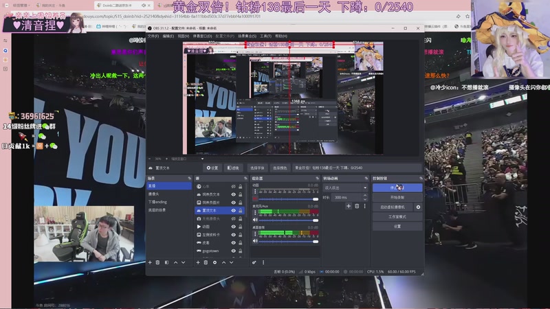Select the 下播ending scene
550x309 pixels.
[168, 202]
